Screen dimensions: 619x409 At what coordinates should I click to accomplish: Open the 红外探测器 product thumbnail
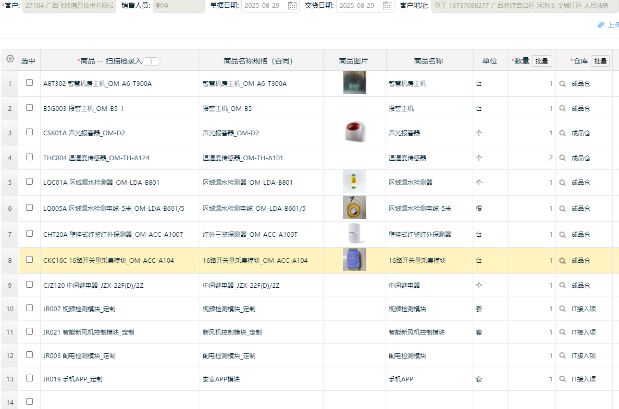point(354,234)
